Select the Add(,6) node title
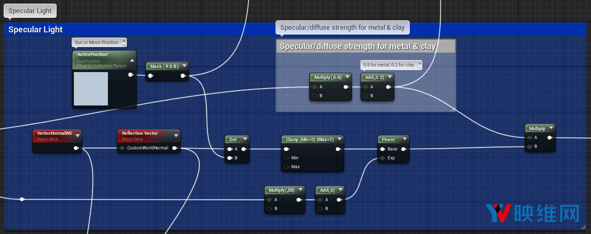The width and height of the screenshot is (591, 234). [x=326, y=190]
